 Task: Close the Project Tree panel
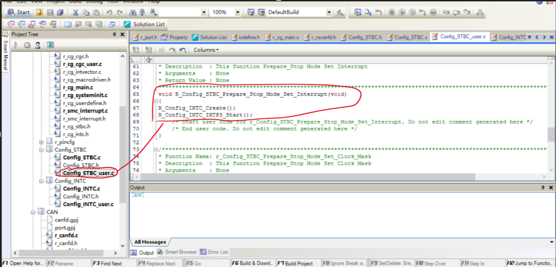(x=122, y=34)
